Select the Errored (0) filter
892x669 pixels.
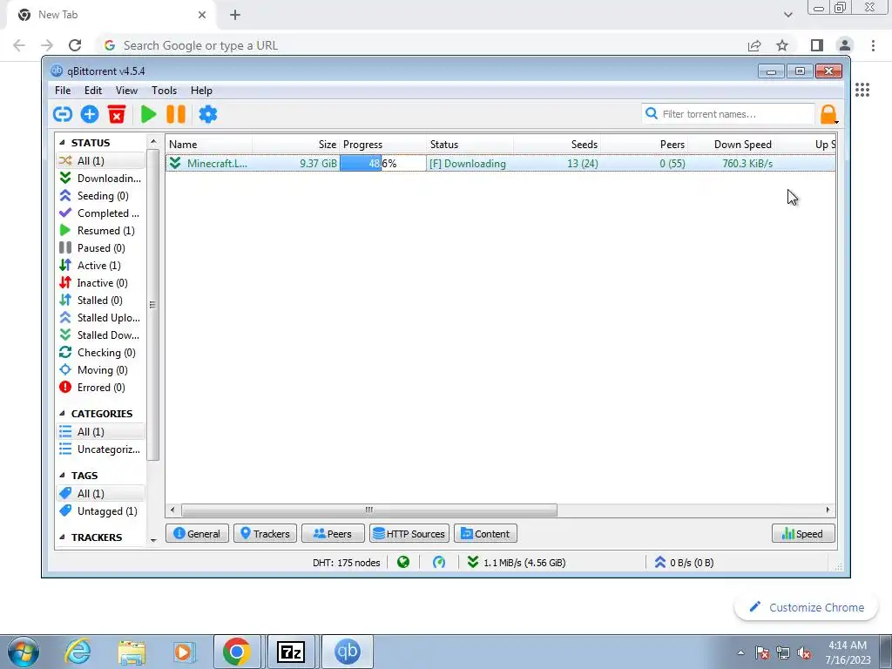click(x=100, y=388)
